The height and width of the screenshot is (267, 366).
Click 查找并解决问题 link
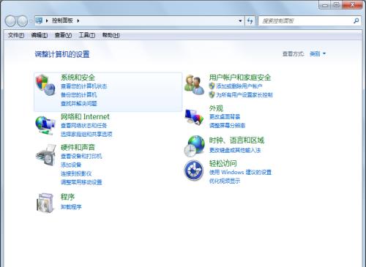coord(79,104)
